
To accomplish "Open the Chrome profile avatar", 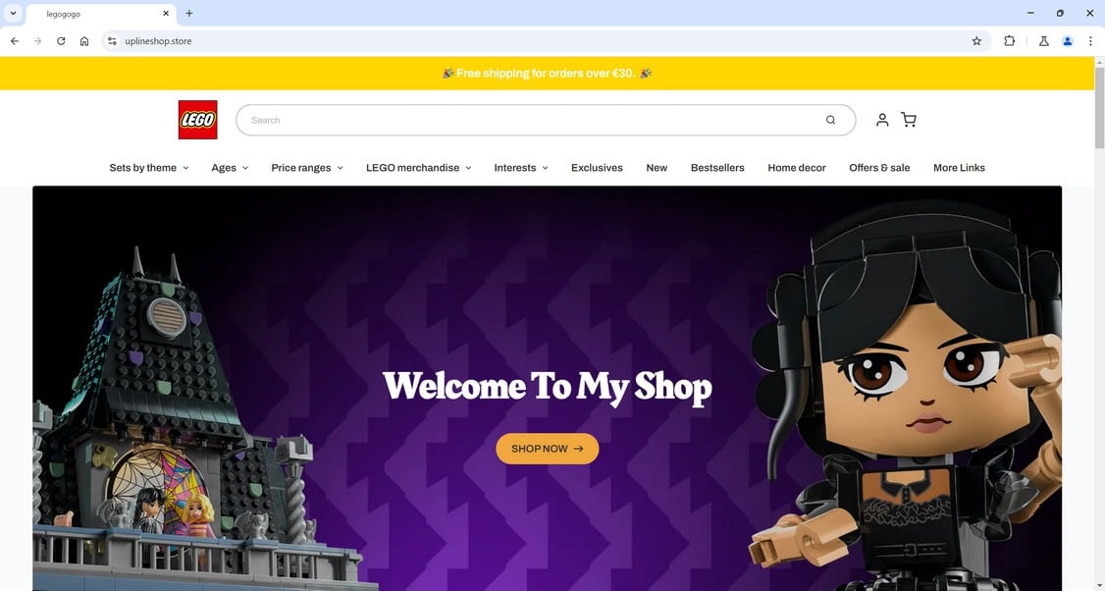I will pos(1067,41).
